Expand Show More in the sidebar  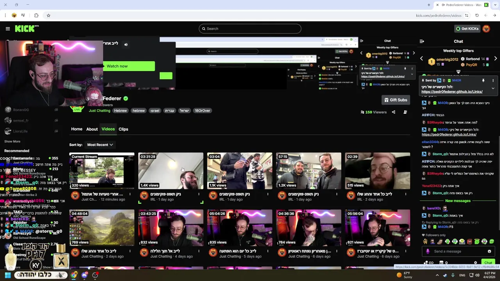pyautogui.click(x=12, y=141)
